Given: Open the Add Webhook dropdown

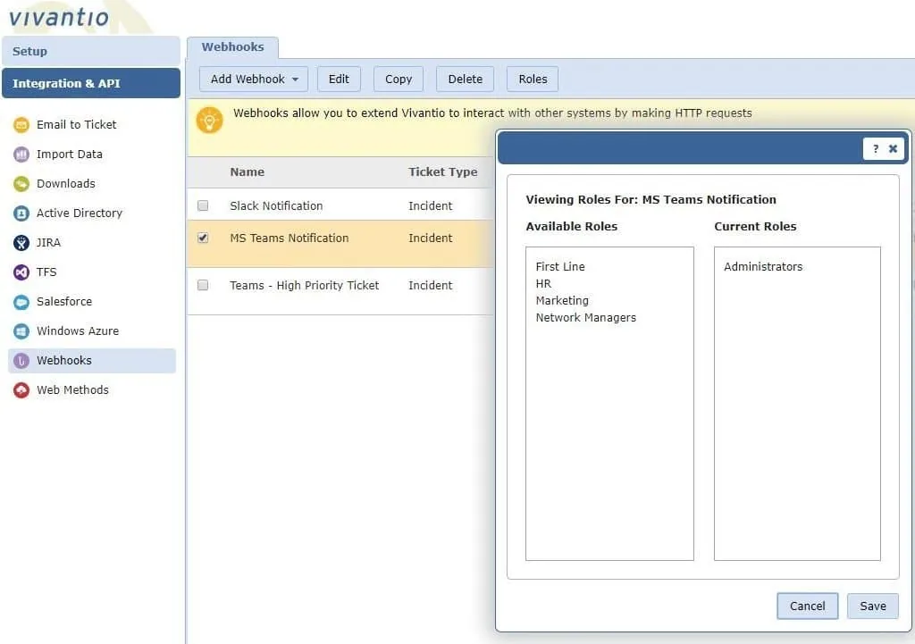Looking at the screenshot, I should tap(254, 79).
